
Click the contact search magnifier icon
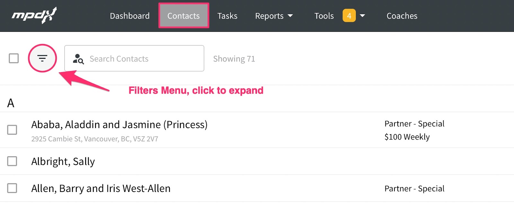(x=78, y=59)
